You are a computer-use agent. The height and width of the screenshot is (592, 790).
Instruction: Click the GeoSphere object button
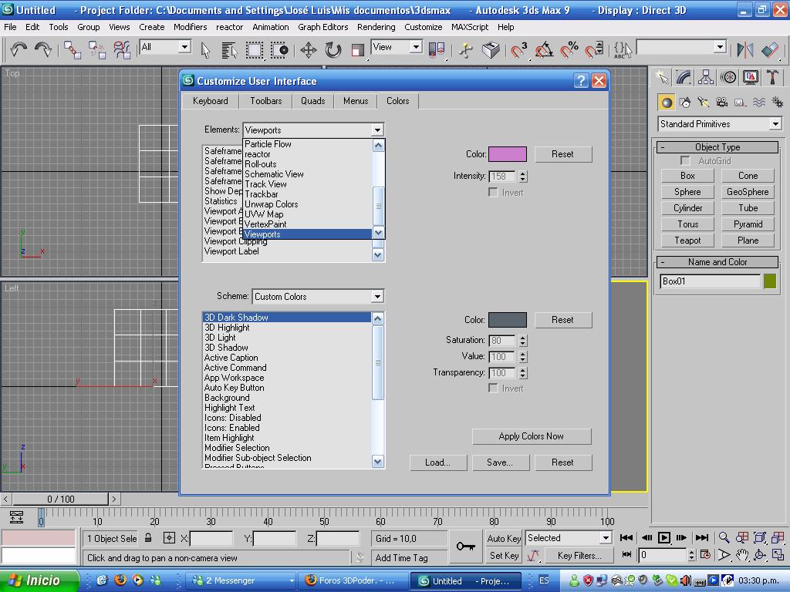pyautogui.click(x=748, y=192)
